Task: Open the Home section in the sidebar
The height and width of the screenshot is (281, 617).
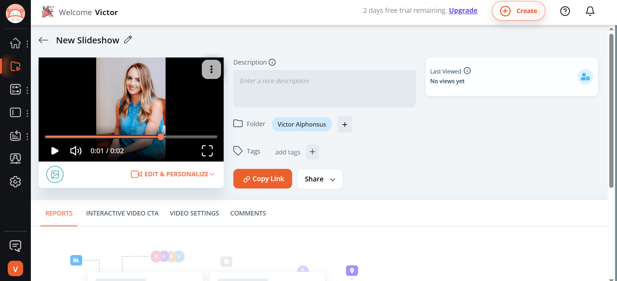Action: point(15,43)
